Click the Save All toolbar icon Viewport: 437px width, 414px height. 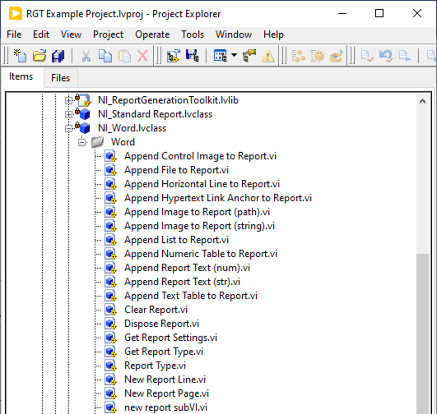point(58,56)
